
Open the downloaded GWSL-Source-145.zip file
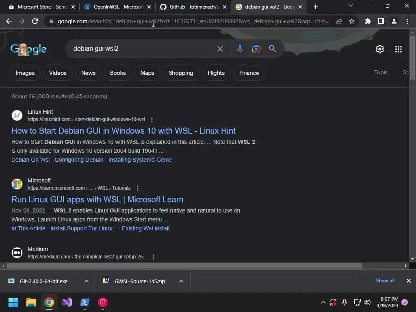[140, 281]
